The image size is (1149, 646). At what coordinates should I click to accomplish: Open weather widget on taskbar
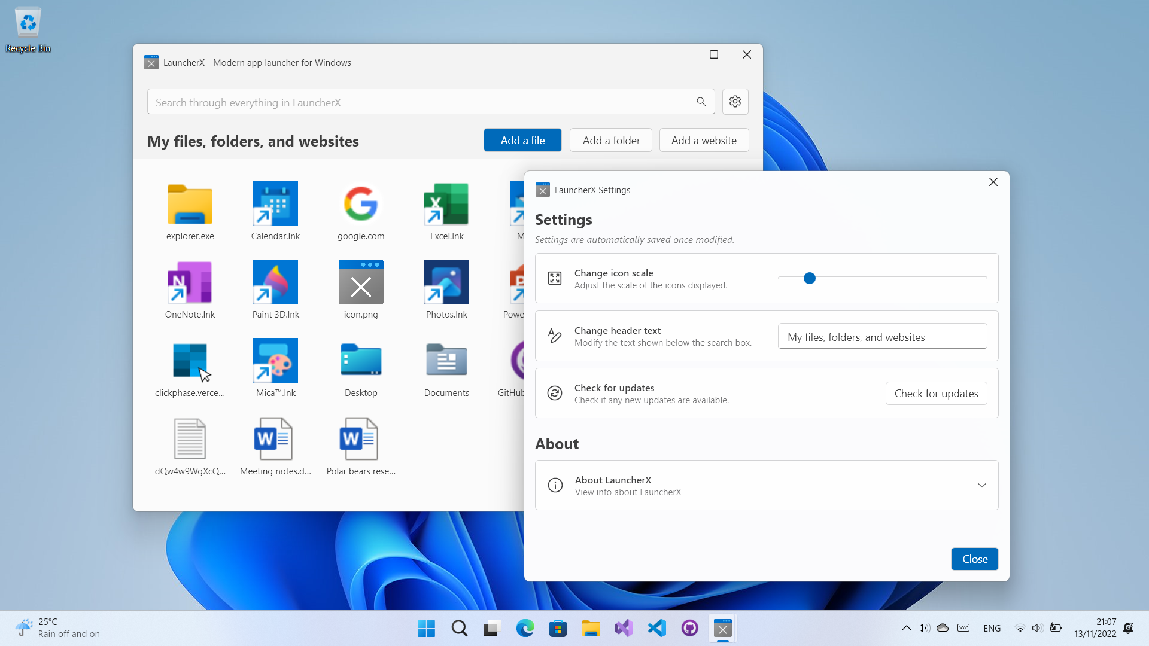click(x=57, y=628)
